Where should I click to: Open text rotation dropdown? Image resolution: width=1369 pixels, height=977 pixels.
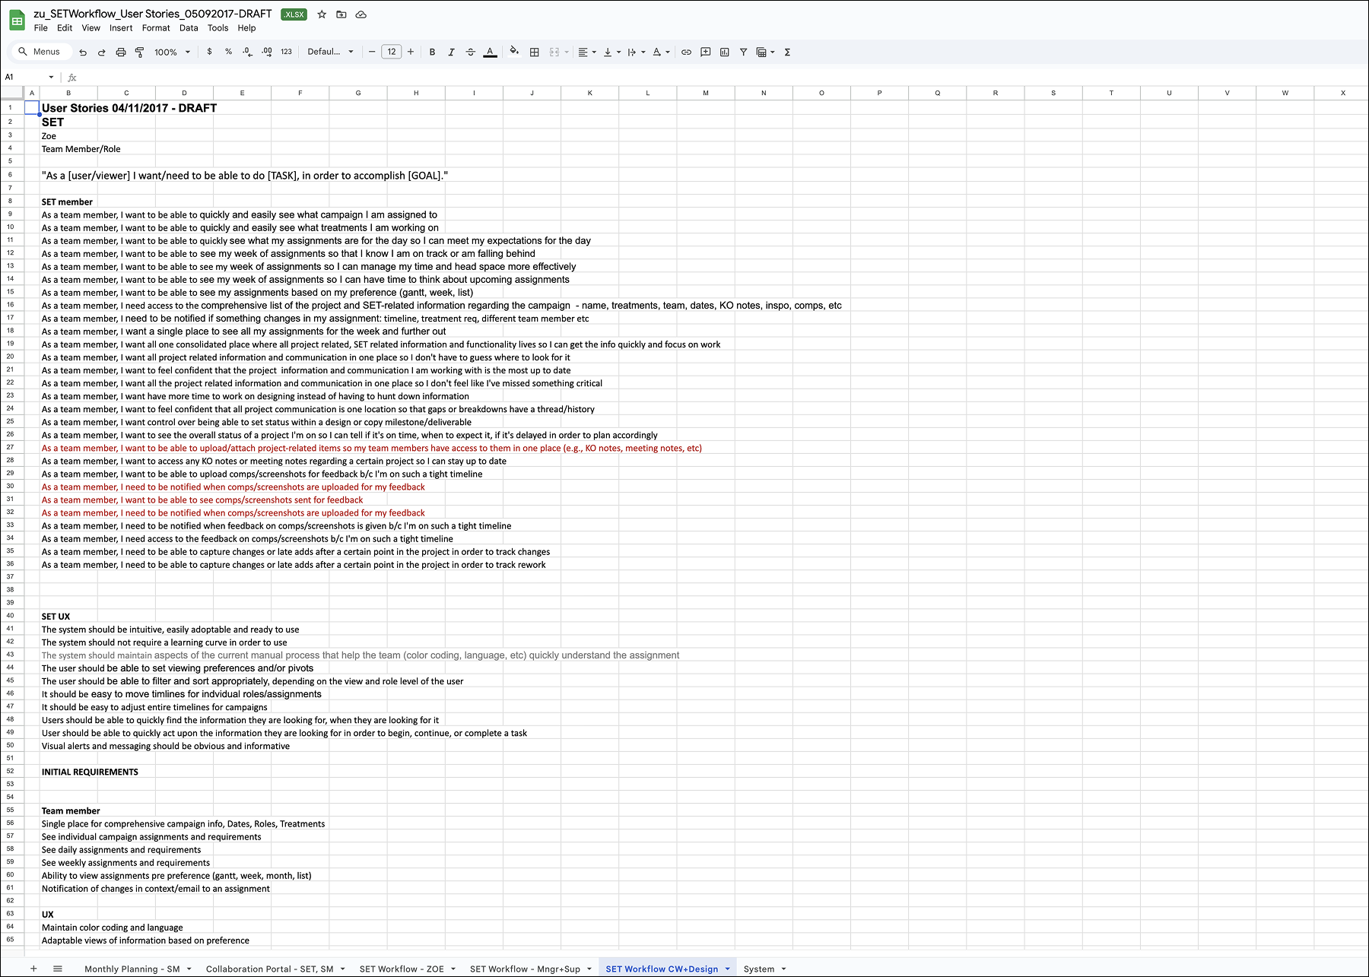[x=661, y=52]
